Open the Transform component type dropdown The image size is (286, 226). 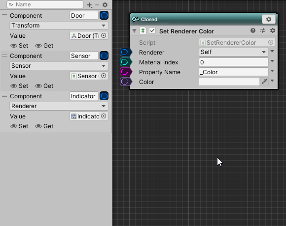(59, 26)
